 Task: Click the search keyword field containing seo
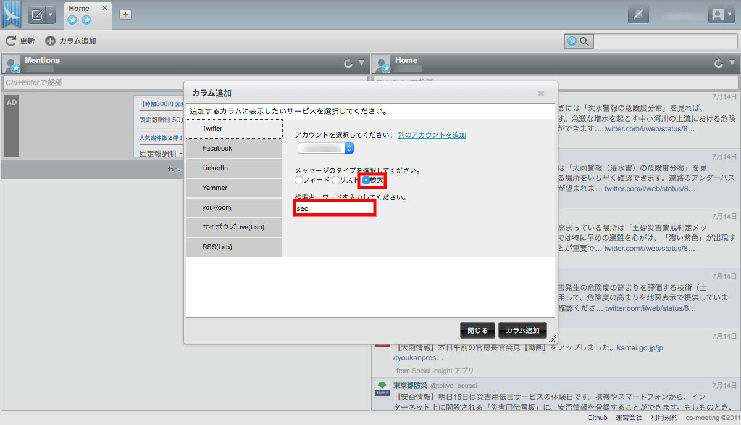335,208
